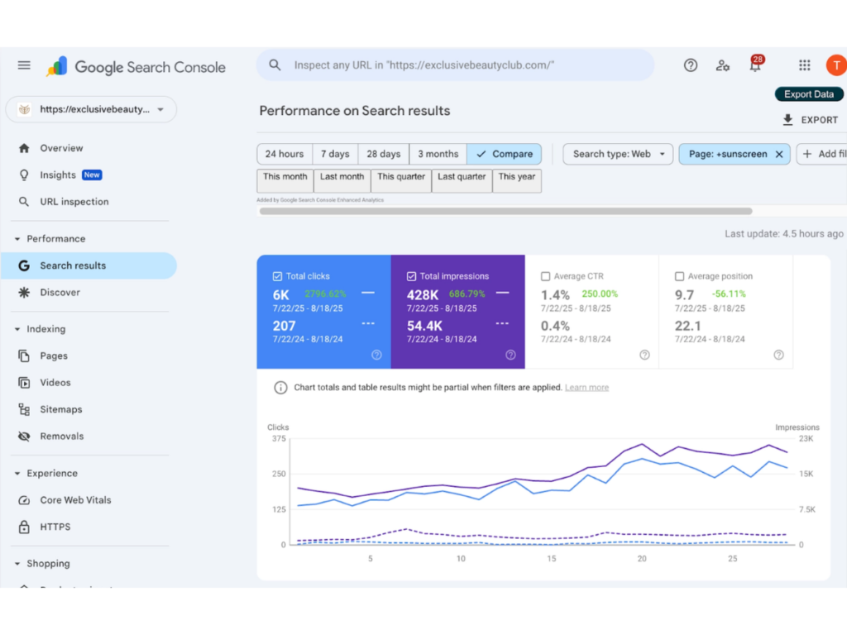The image size is (847, 635).
Task: Open the Google apps grid
Action: (804, 65)
